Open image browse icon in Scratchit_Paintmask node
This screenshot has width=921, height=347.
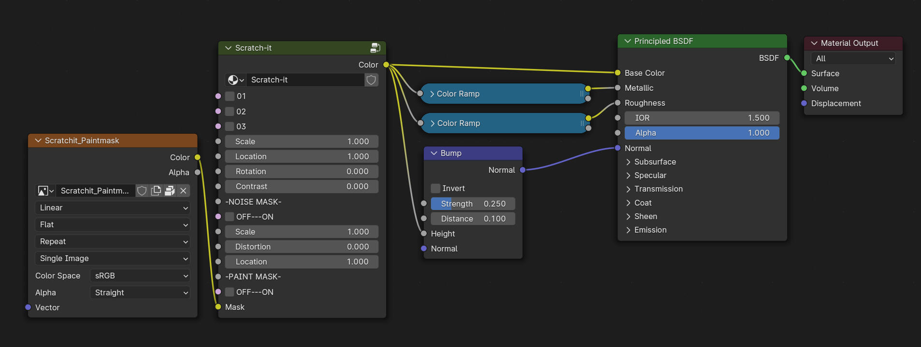click(x=45, y=191)
